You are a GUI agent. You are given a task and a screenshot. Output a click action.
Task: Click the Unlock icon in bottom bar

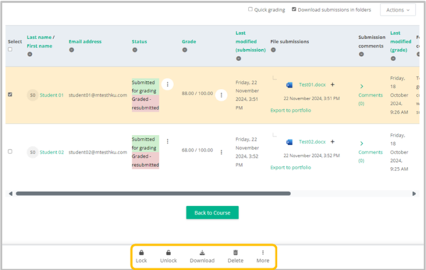pyautogui.click(x=168, y=253)
